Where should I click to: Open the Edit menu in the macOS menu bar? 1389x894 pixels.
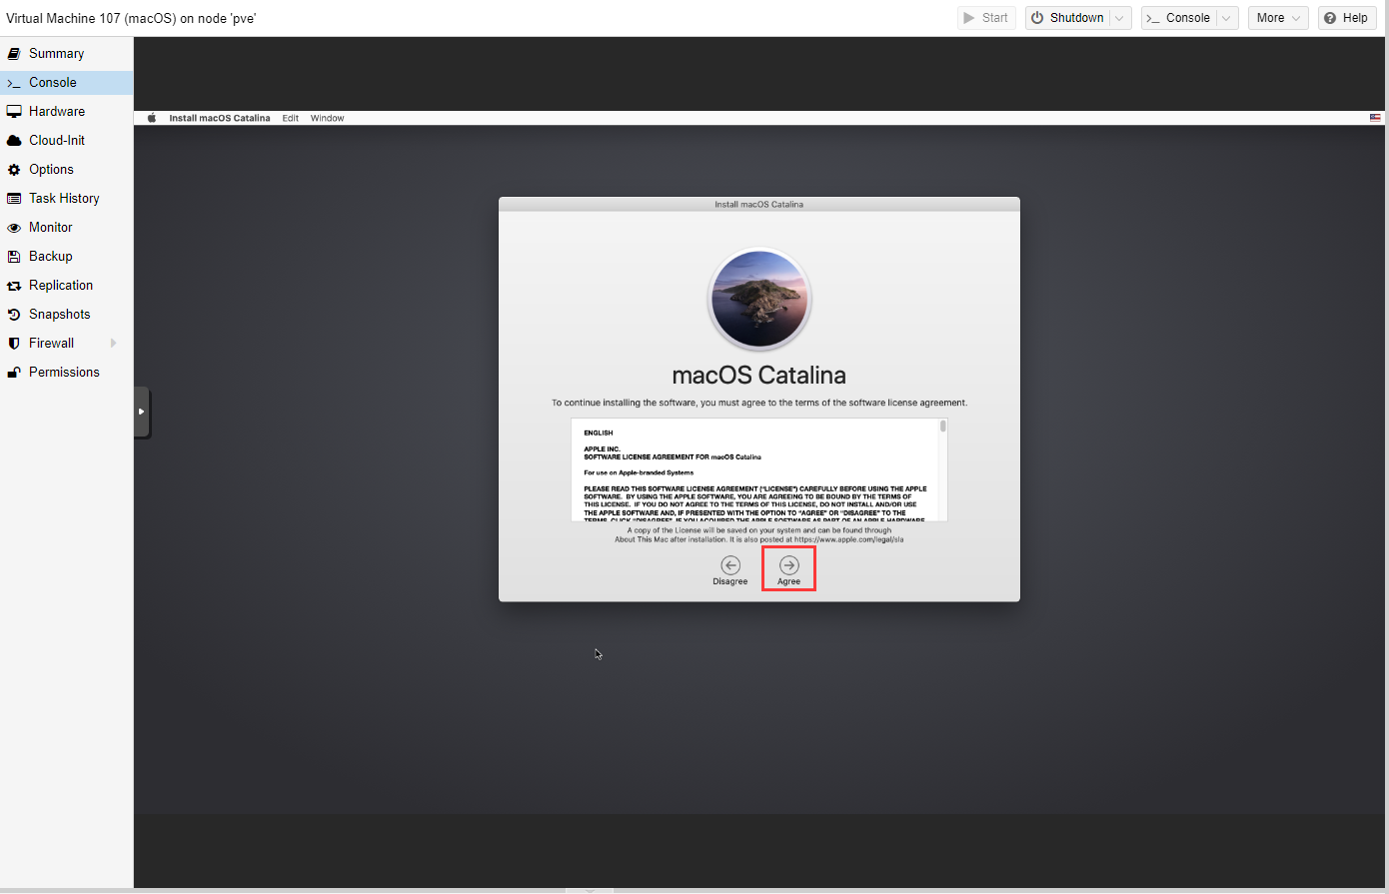tap(290, 118)
